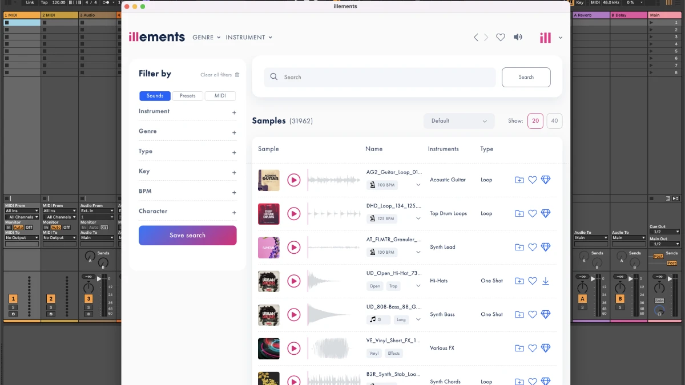Click the Search button
Image resolution: width=685 pixels, height=385 pixels.
526,77
